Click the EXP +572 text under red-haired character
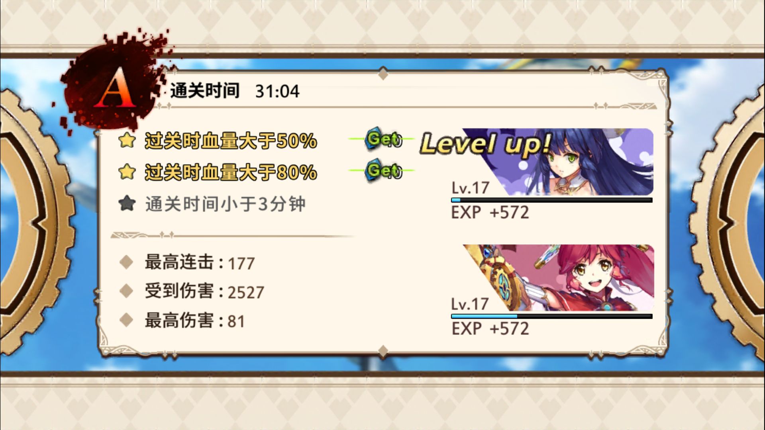 click(x=490, y=329)
